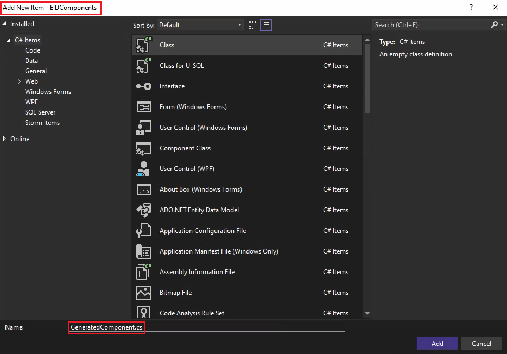Screen dimensions: 507x354
Task: Click the template list scrollbar thumb
Action: [367, 78]
